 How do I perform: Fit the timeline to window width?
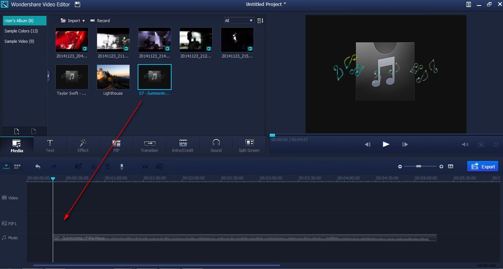pyautogui.click(x=451, y=166)
